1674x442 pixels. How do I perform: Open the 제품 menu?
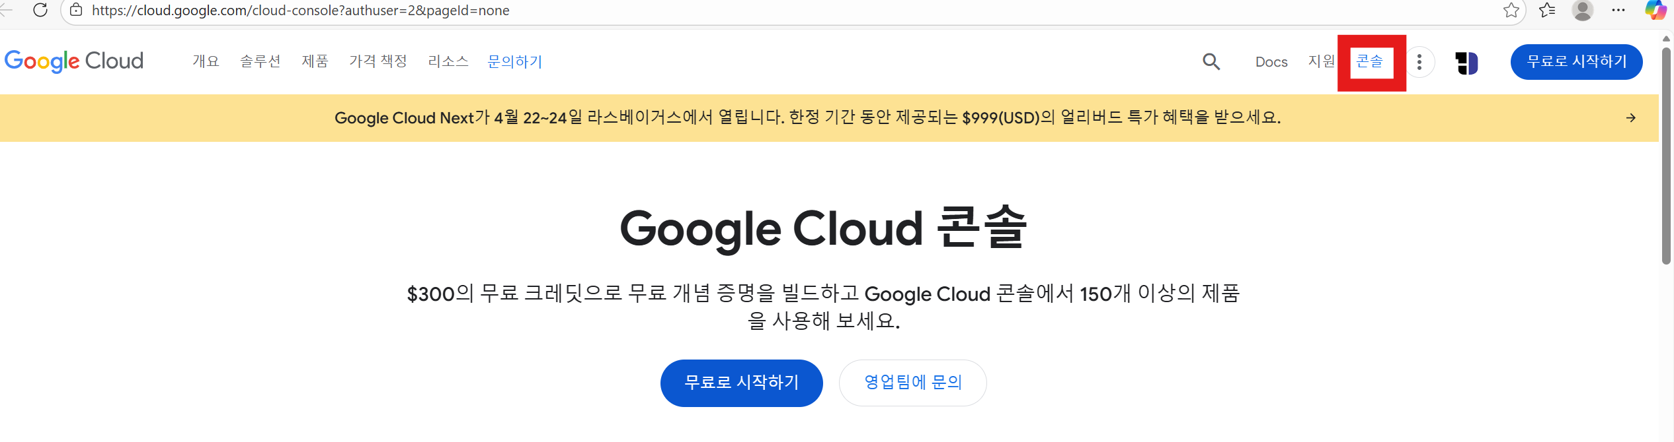pos(315,61)
